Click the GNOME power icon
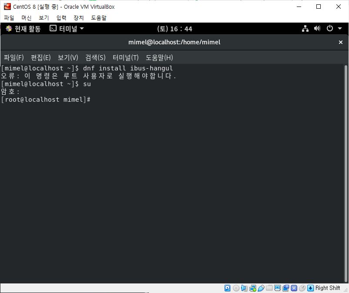The image size is (349, 293). point(330,28)
